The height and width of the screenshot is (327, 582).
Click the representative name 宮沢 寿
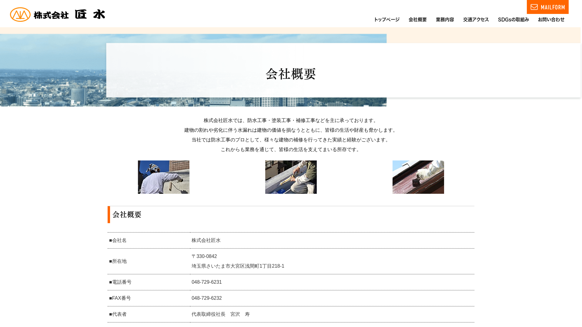[x=240, y=314]
